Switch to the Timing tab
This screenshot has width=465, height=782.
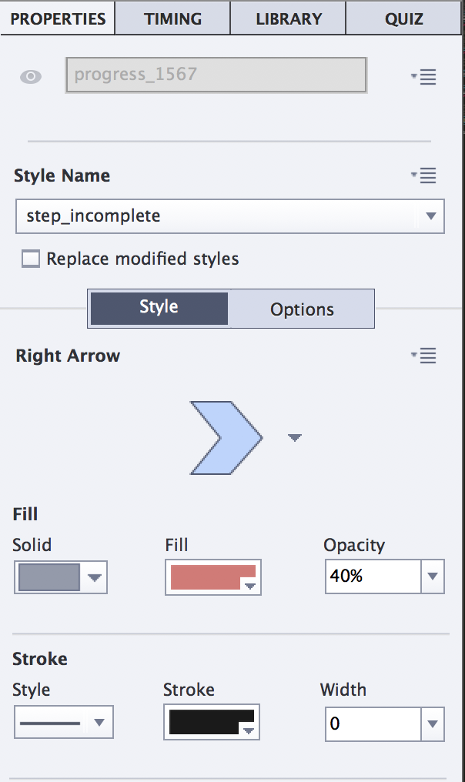pyautogui.click(x=172, y=18)
